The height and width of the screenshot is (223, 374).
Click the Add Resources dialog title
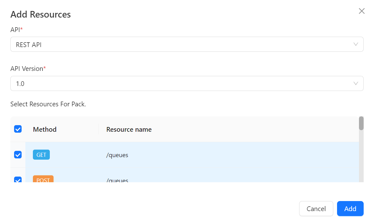(x=41, y=14)
